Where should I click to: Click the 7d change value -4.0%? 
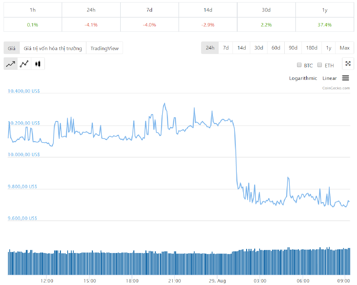149,25
